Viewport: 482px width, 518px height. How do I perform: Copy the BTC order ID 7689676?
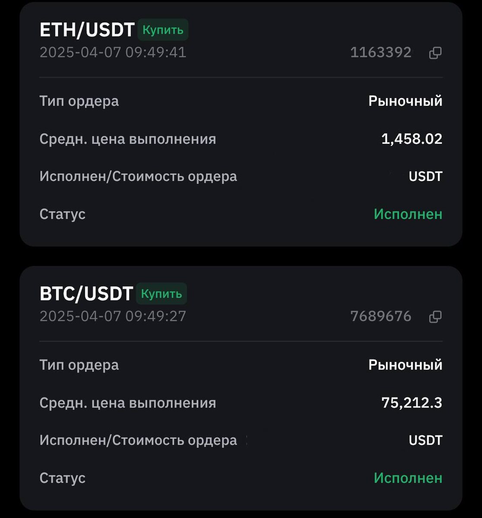[435, 317]
